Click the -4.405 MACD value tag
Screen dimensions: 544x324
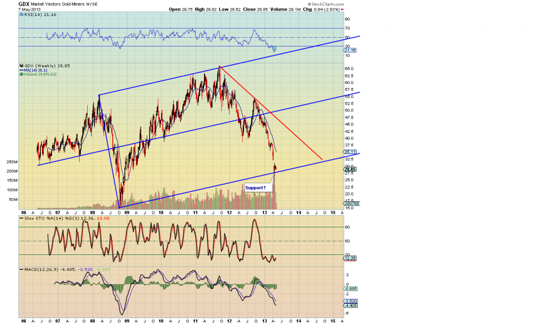tap(351, 305)
